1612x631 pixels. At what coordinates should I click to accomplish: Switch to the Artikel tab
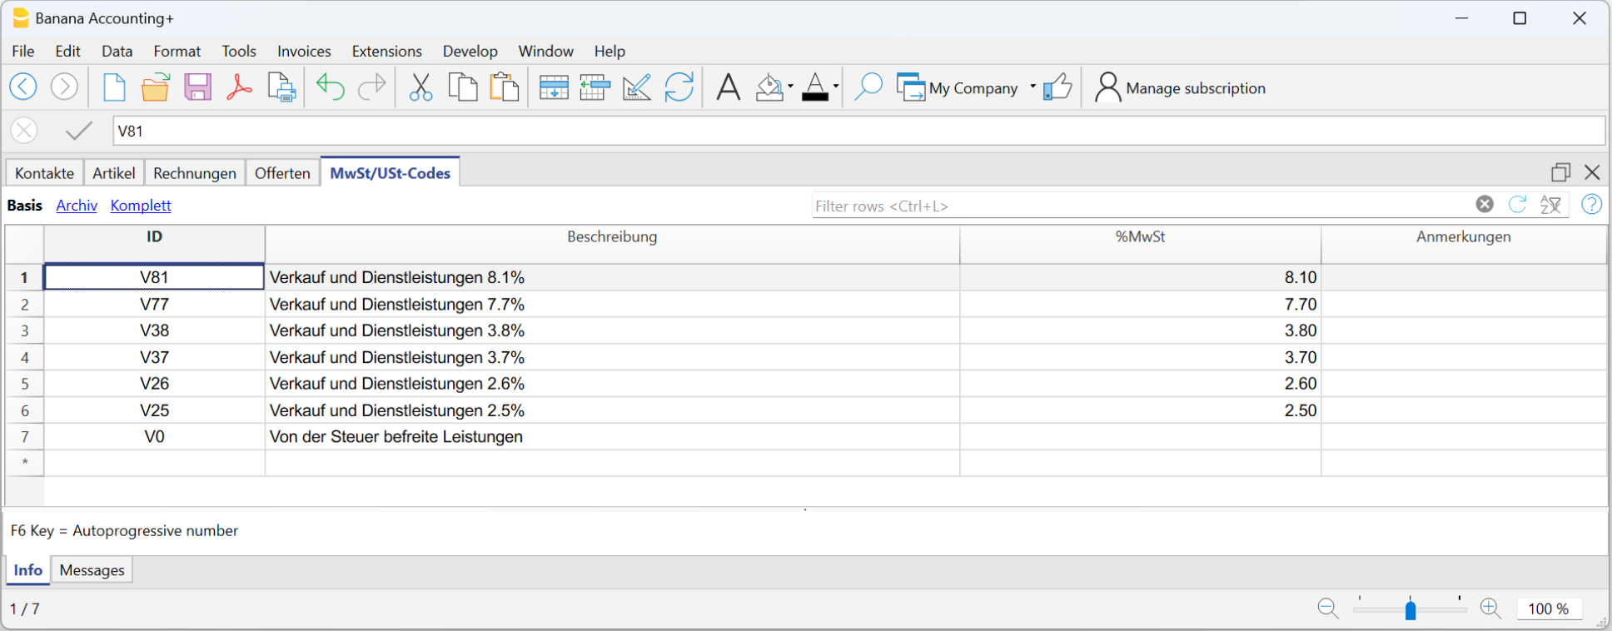click(114, 172)
